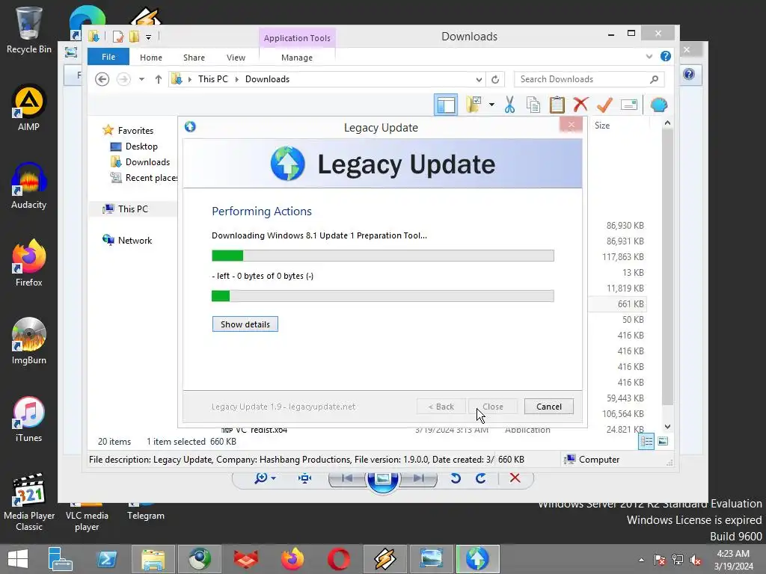Screen dimensions: 766x574
Task: Click the Properties quick access icon
Action: pyautogui.click(x=117, y=37)
